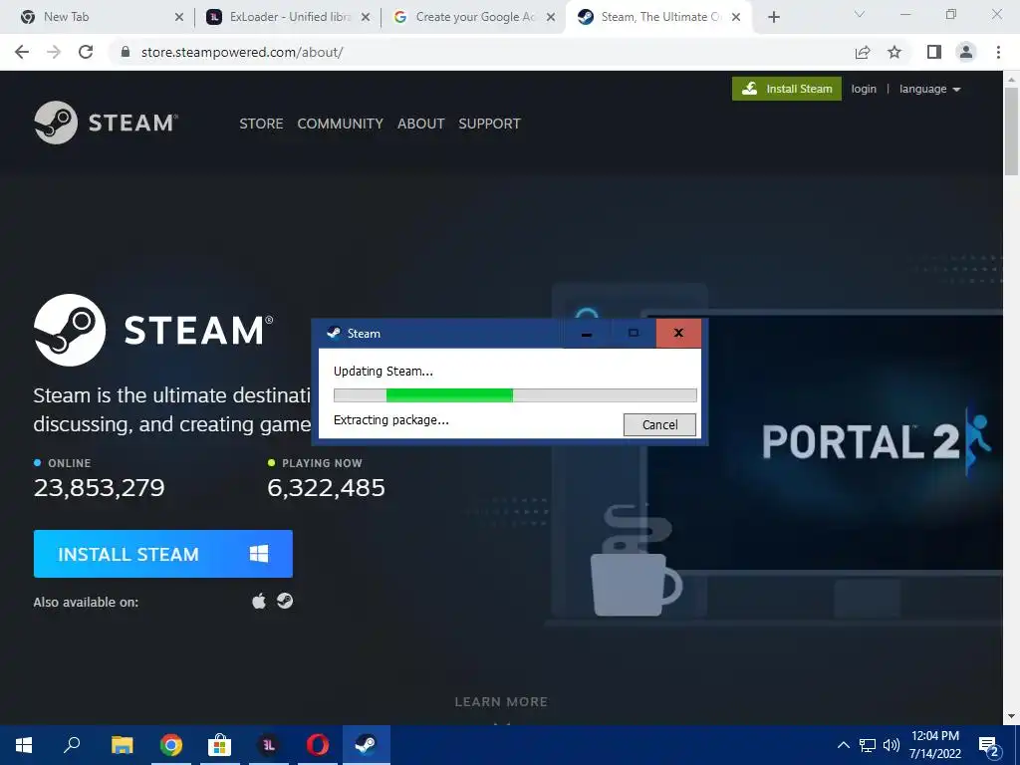
Task: Reload the Steam page
Action: 86,52
